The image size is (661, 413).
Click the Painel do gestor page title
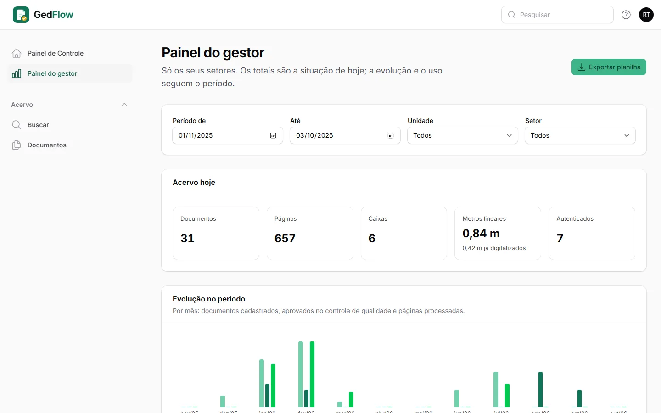[213, 53]
